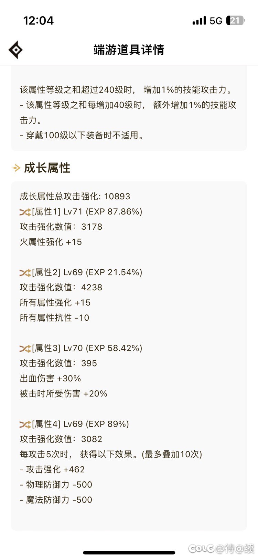258x560 pixels.
Task: Click the 成长属性总攻击强化 10893 line
Action: (75, 197)
